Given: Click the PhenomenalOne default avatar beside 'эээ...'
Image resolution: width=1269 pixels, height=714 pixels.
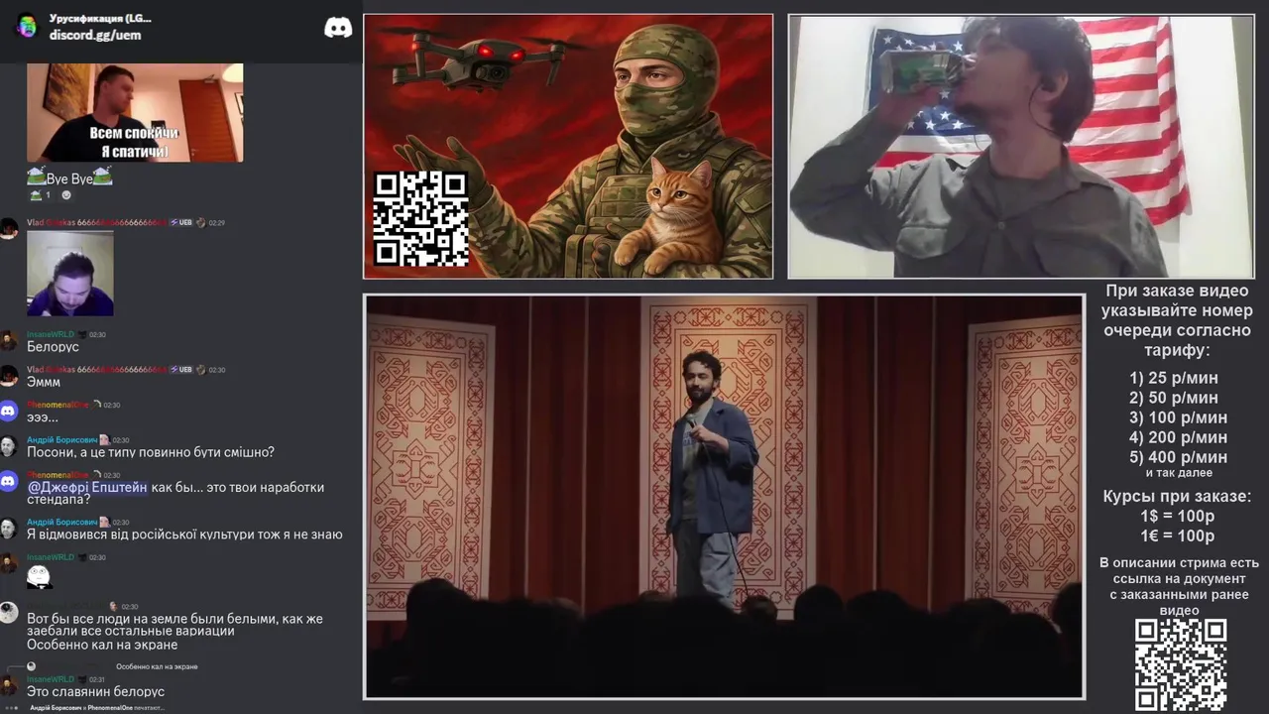Looking at the screenshot, I should 9,411.
